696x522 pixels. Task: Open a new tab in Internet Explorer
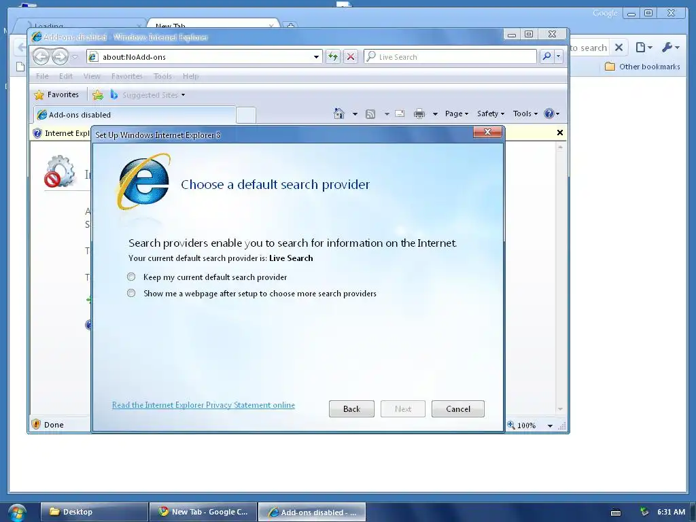(x=246, y=115)
